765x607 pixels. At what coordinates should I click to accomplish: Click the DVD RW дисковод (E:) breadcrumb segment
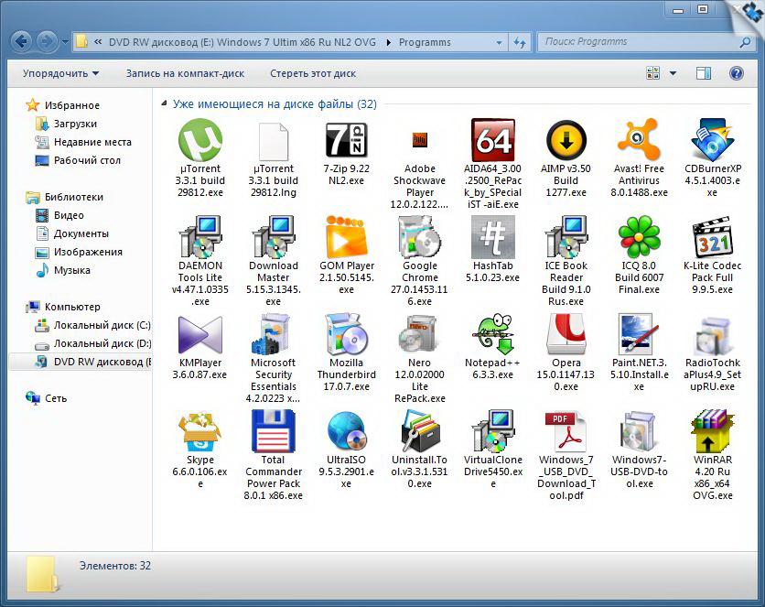[x=242, y=42]
